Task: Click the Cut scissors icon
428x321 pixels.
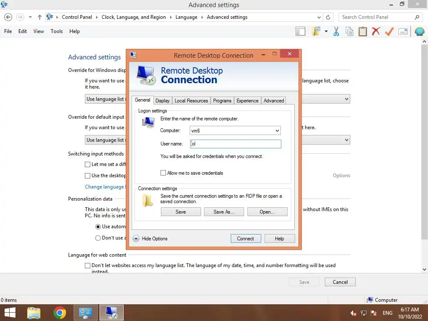Action: click(x=336, y=31)
